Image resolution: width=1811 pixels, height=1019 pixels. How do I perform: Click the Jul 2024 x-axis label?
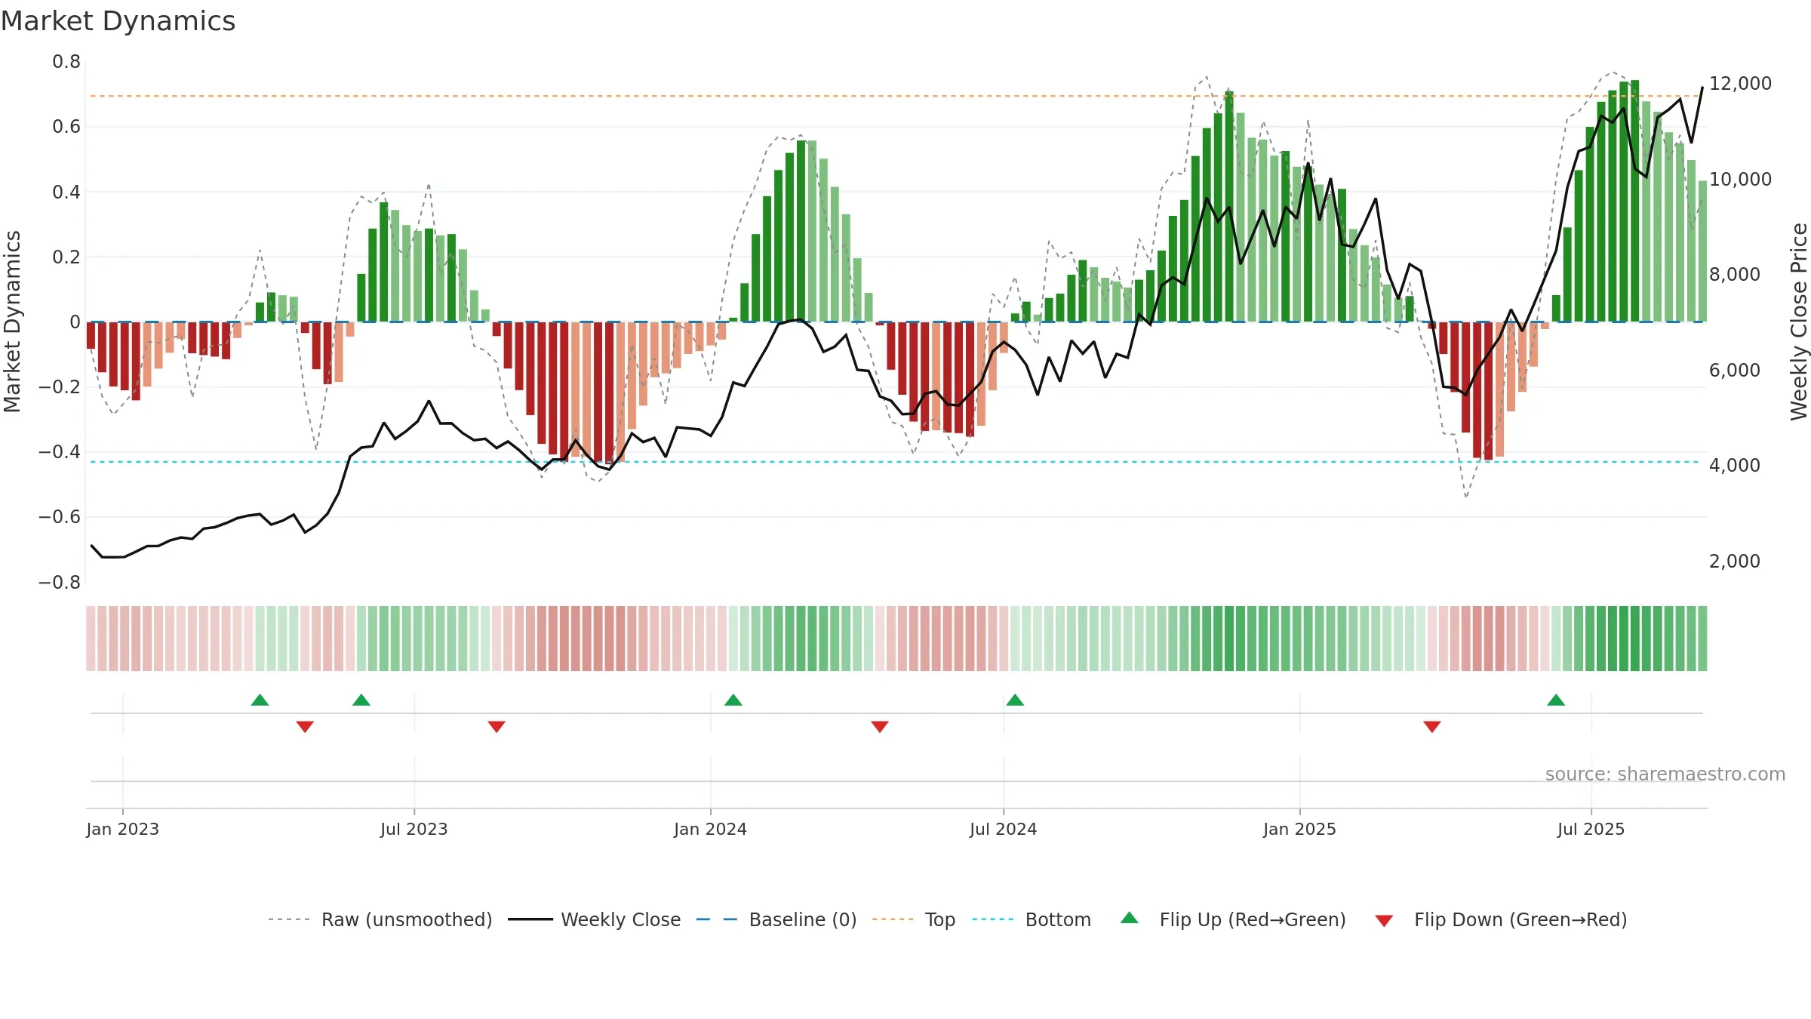click(1004, 829)
